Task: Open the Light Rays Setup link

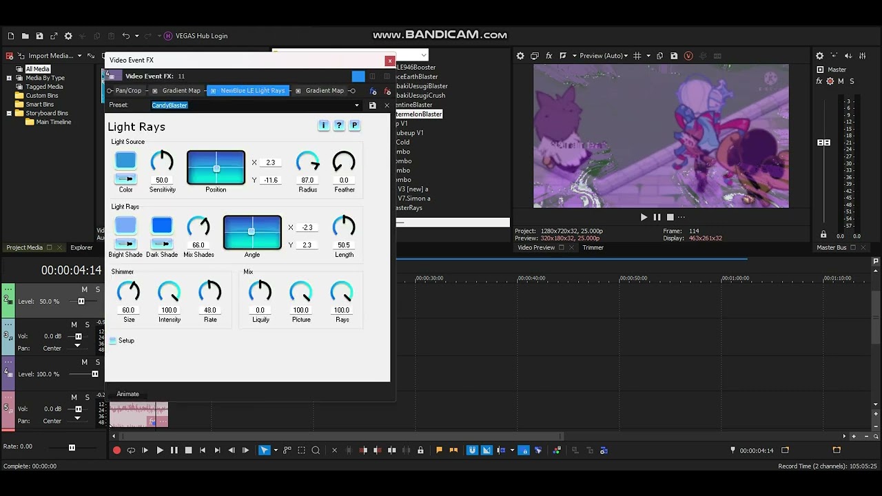Action: pos(126,340)
